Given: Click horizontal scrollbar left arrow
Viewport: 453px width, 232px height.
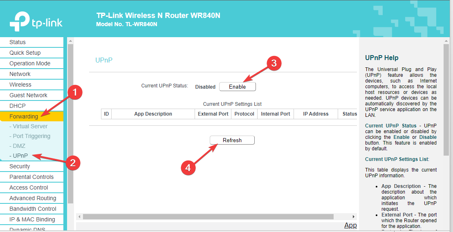Looking at the screenshot, I should (x=79, y=217).
